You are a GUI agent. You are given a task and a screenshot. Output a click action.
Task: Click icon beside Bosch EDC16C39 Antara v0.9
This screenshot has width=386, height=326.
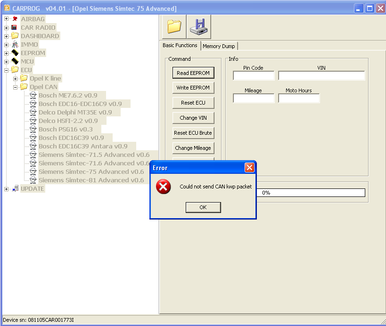coord(33,146)
